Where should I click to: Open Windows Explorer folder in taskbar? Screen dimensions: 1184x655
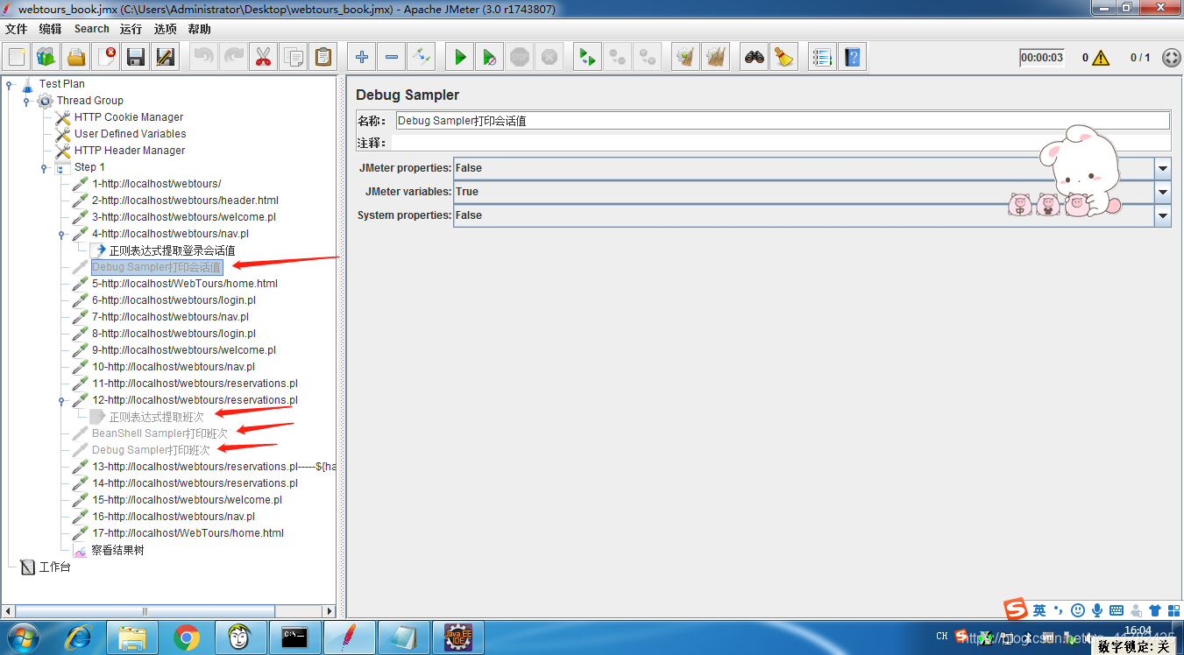click(x=132, y=637)
